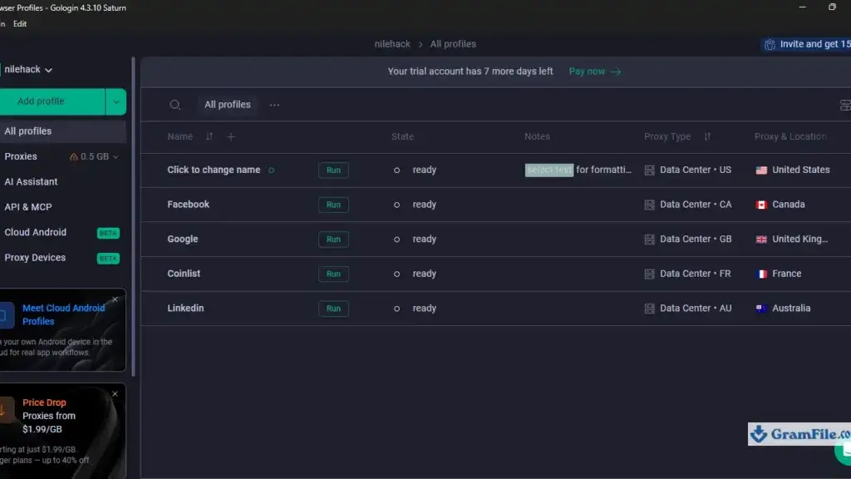Add a column with the plus icon
Screen dimensions: 851x479
point(231,137)
